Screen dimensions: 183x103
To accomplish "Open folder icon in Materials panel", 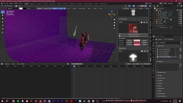I will (x=142, y=51).
